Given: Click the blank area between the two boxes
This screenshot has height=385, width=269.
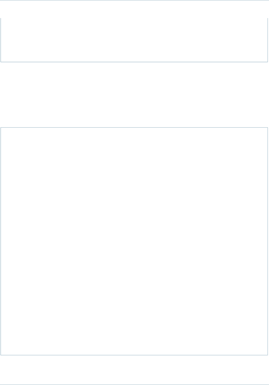Looking at the screenshot, I should [134, 94].
